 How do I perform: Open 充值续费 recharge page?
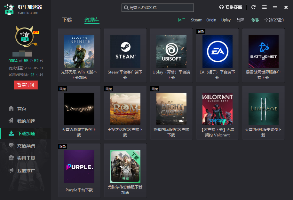click(x=26, y=146)
